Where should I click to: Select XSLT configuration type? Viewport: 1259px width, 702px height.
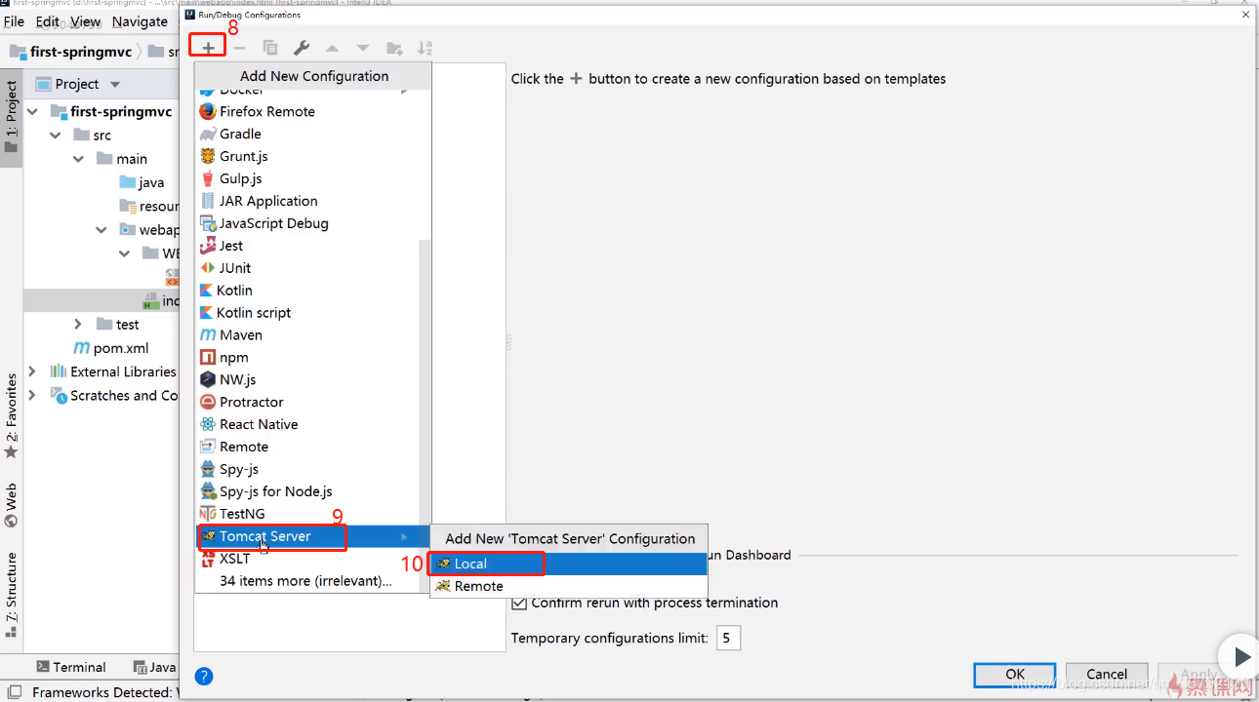tap(307, 560)
